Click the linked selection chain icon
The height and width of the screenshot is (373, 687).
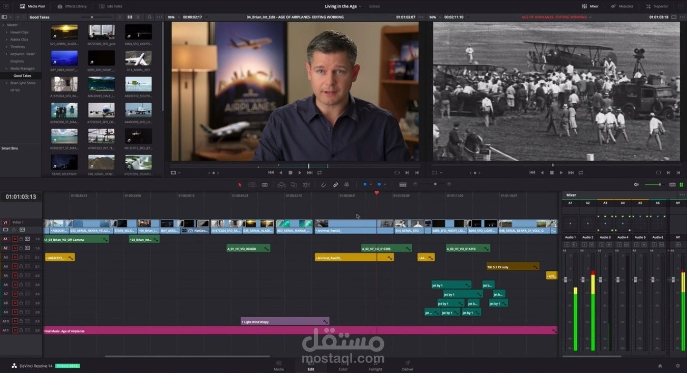(x=335, y=185)
